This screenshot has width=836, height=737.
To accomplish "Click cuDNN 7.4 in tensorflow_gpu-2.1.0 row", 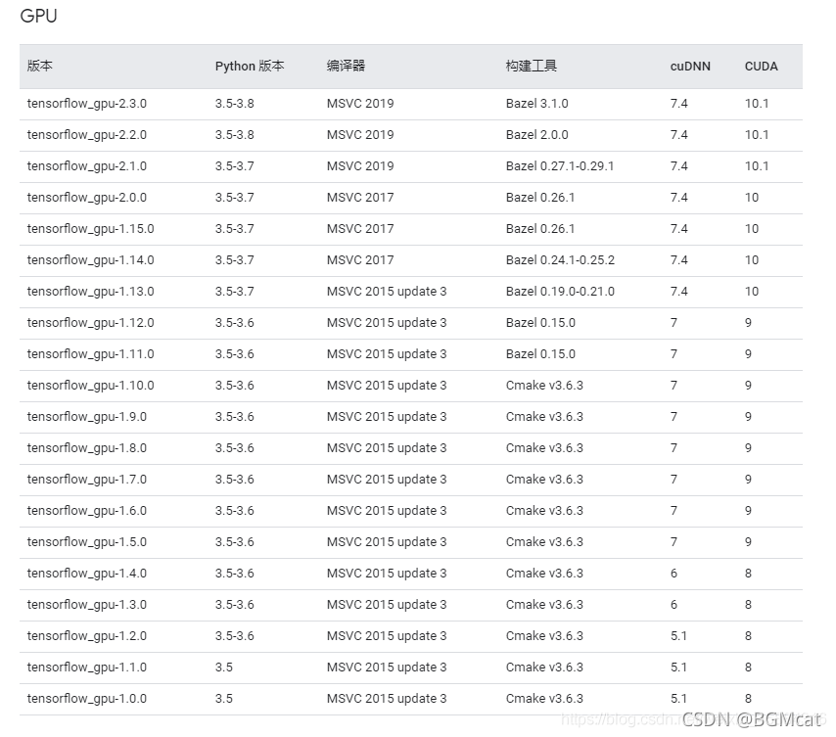I will point(679,166).
